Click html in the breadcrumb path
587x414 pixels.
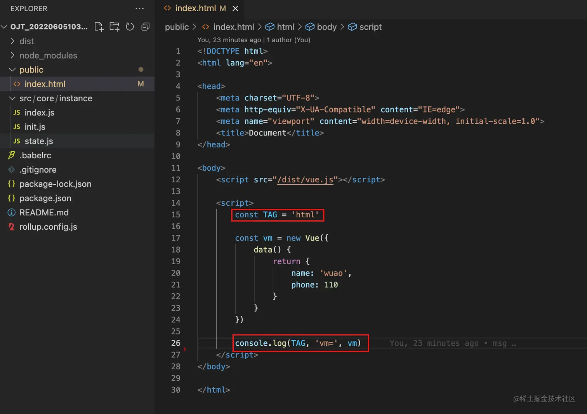point(285,27)
